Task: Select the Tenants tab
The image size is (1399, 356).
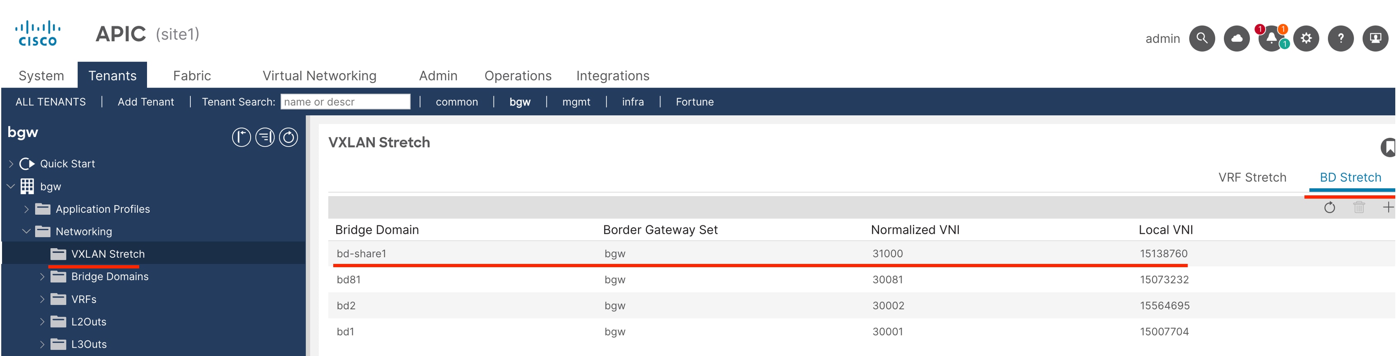Action: [112, 75]
